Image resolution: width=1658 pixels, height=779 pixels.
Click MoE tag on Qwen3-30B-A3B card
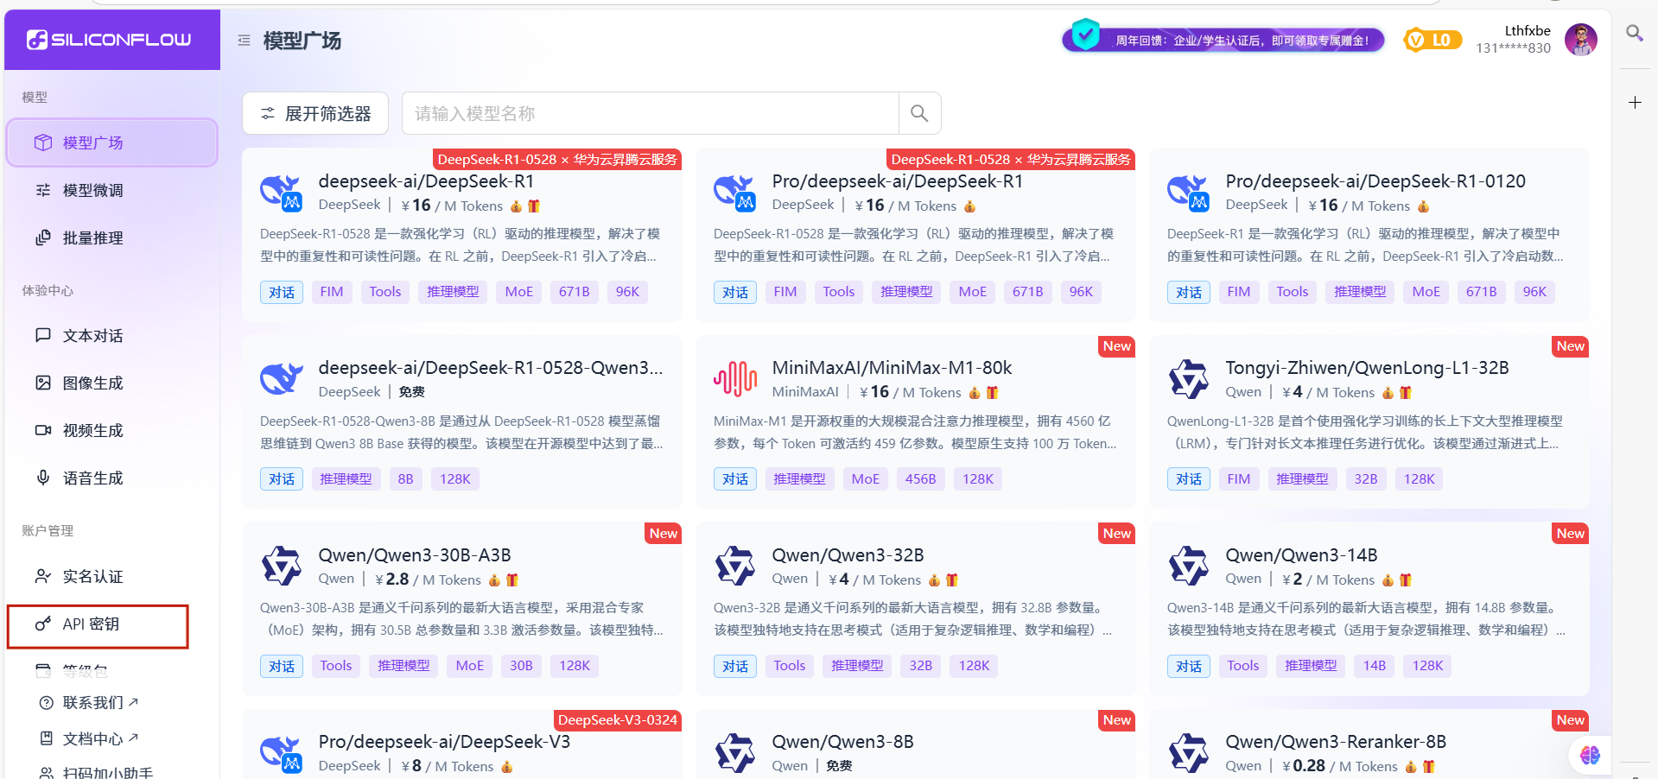(x=470, y=666)
